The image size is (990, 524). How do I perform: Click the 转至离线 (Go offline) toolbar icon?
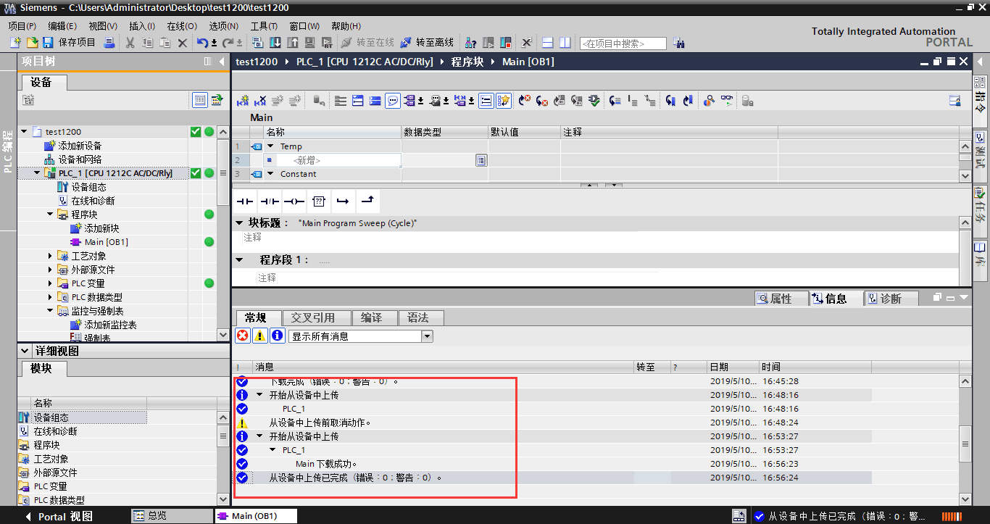tap(428, 42)
